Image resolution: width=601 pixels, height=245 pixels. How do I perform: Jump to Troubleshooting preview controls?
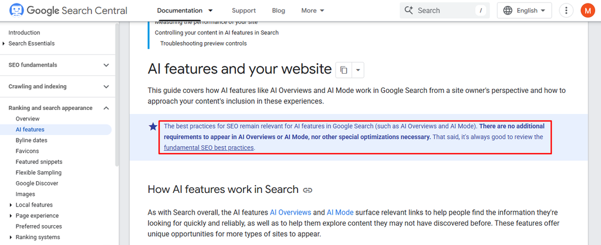click(x=204, y=43)
